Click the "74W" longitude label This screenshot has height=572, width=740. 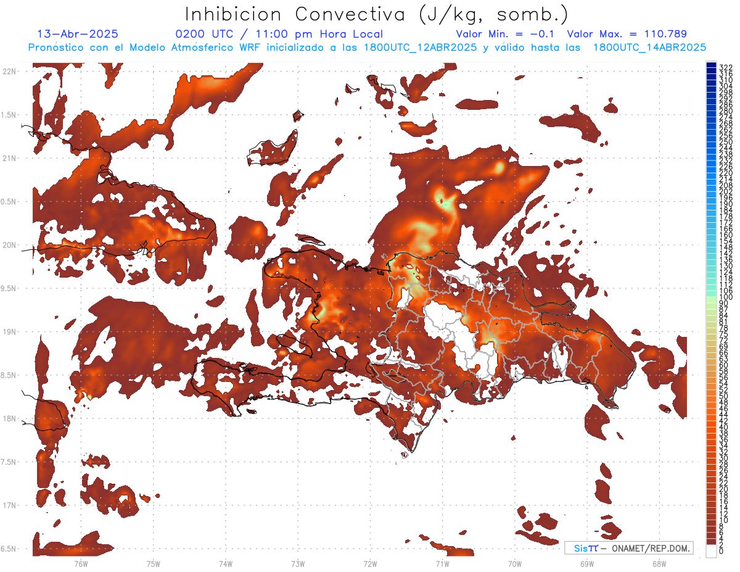pos(226,563)
